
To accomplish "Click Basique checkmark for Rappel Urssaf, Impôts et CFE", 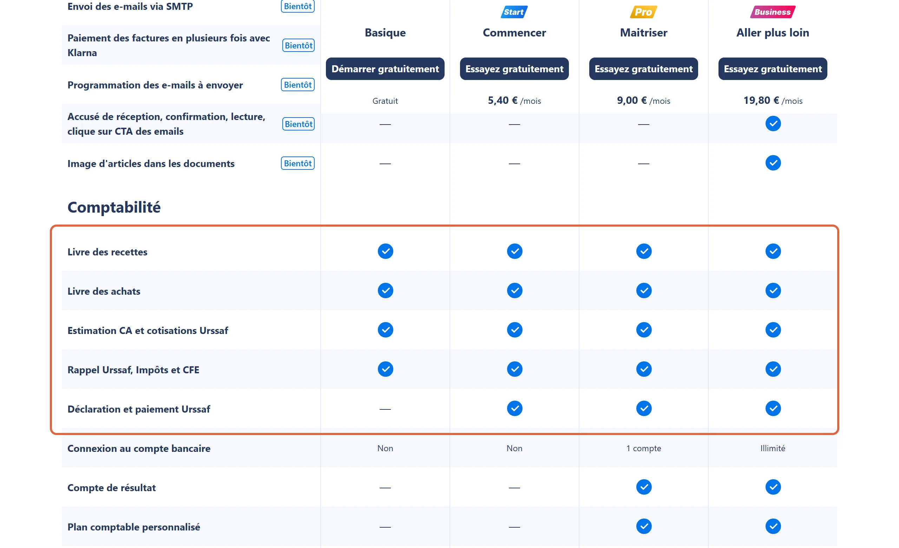I will pyautogui.click(x=385, y=369).
